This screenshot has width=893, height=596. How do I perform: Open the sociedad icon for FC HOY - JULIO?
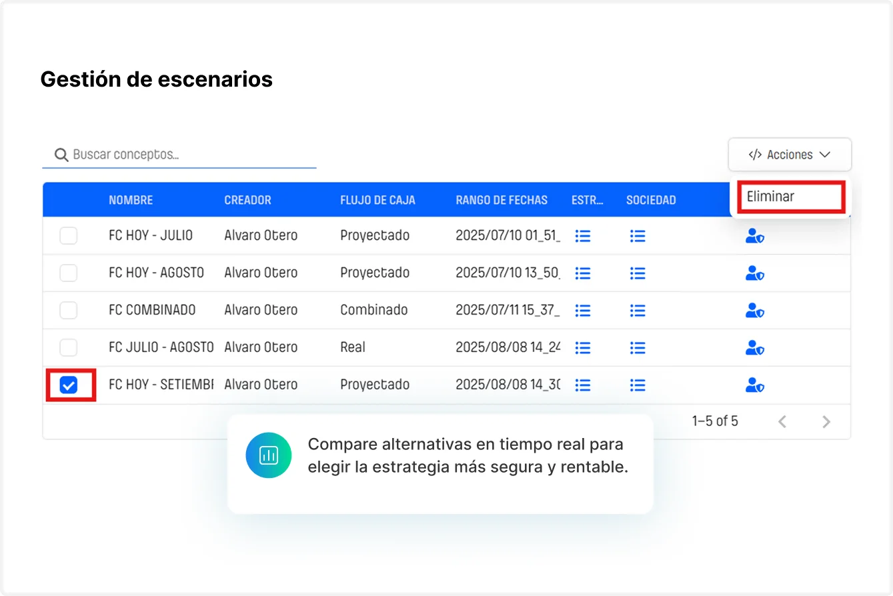point(638,235)
